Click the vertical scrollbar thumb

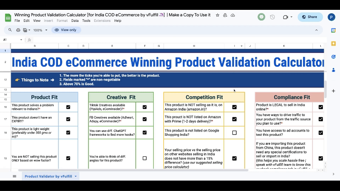[x=325, y=89]
